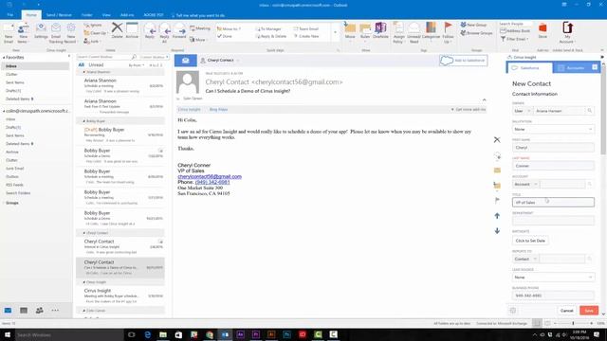Open Mail view in bottom navigation

point(8,311)
